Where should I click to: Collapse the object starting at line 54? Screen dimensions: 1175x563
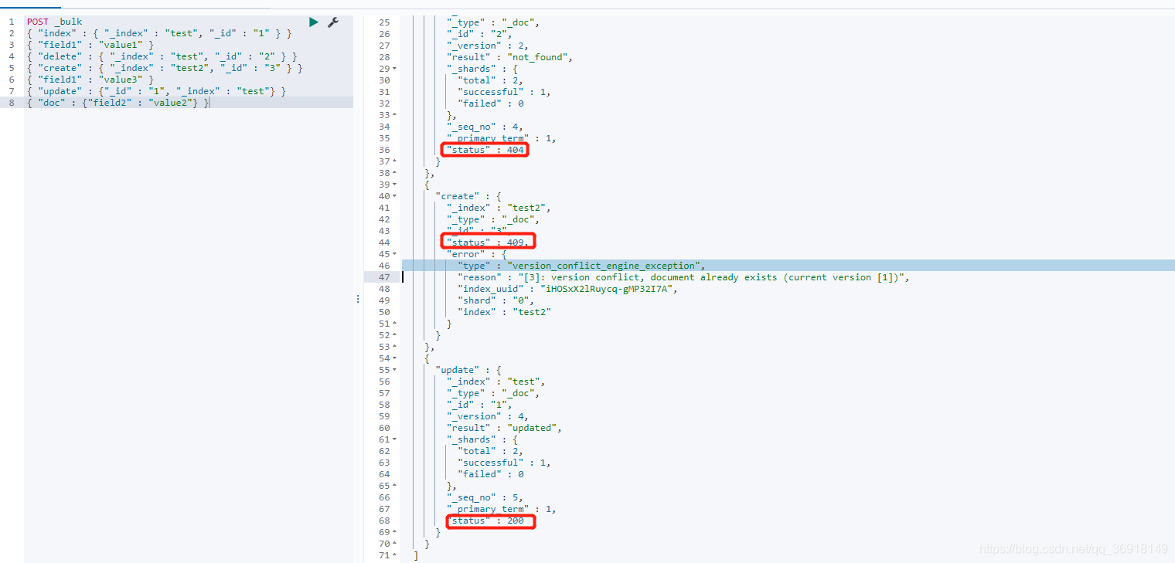395,358
